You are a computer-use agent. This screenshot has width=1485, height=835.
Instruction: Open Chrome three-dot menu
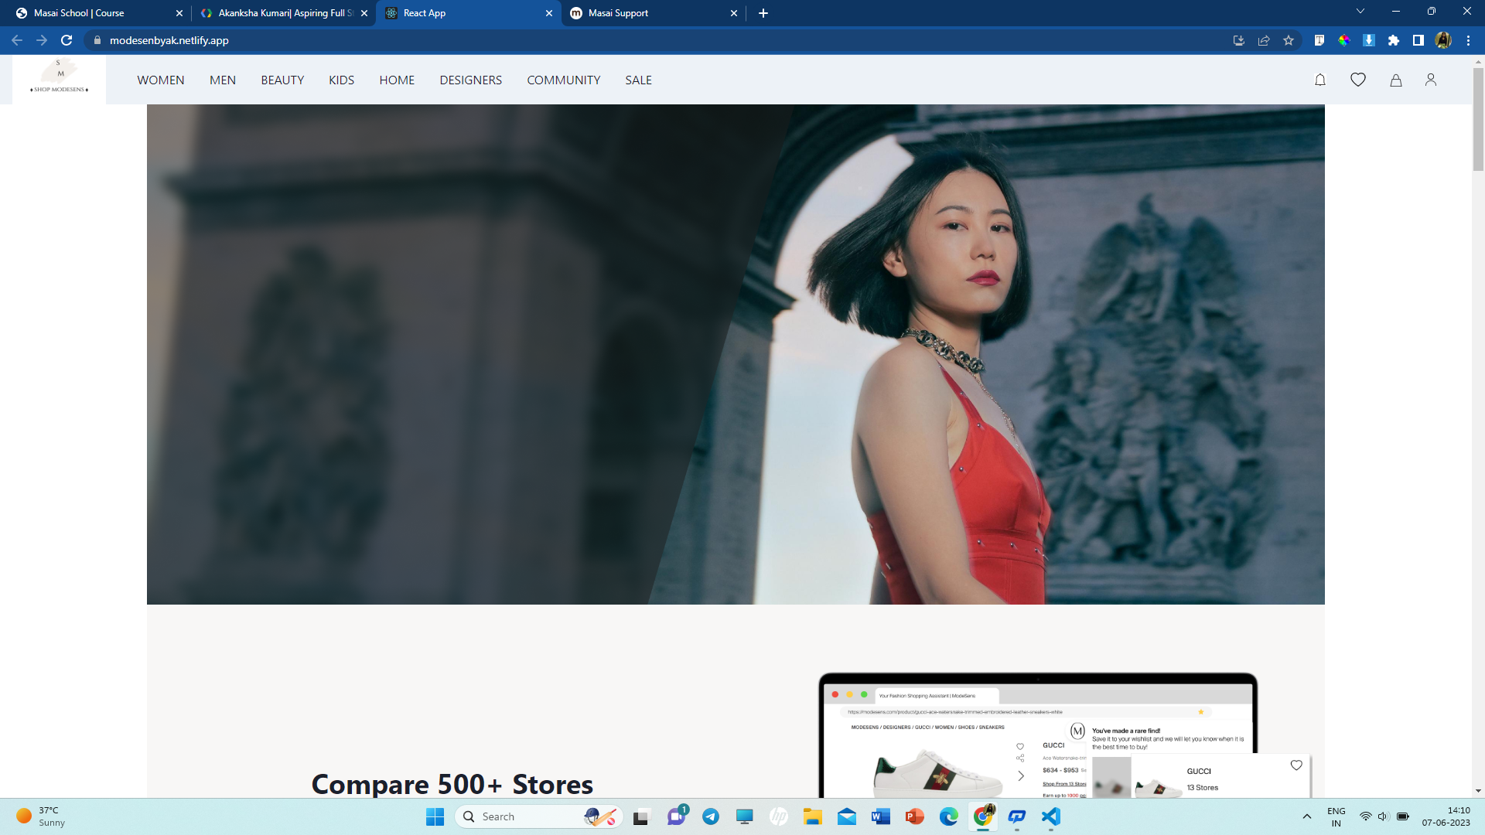tap(1468, 40)
